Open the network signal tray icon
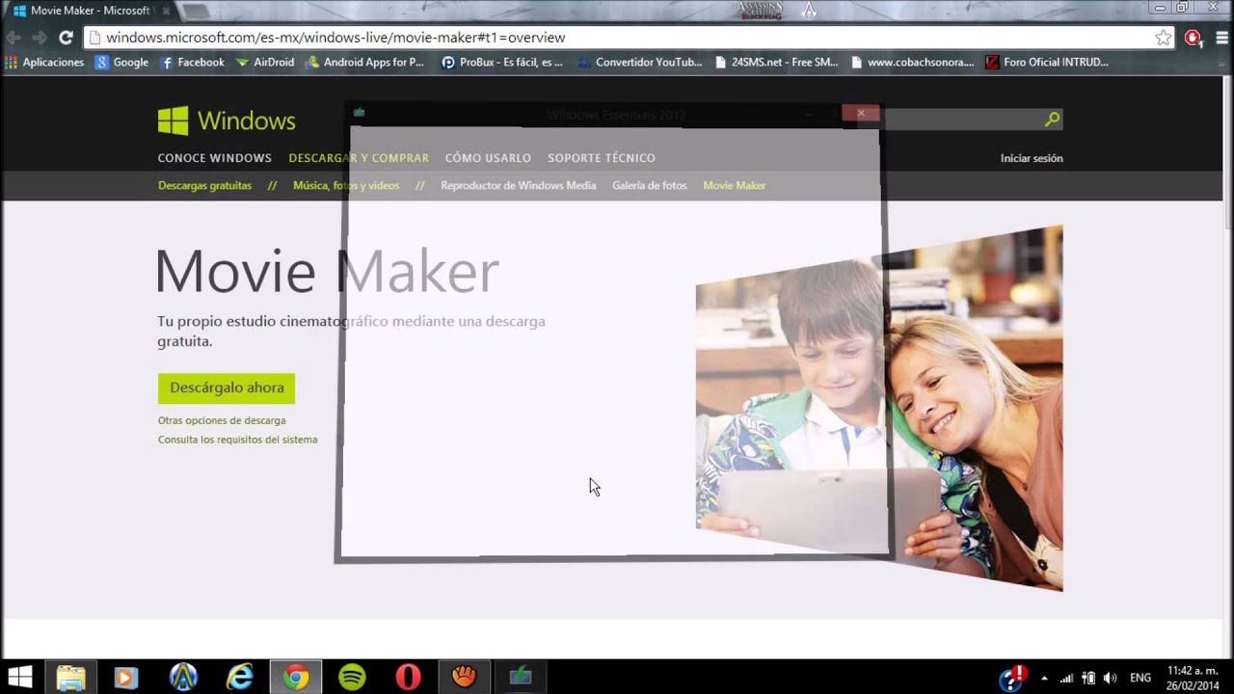The height and width of the screenshot is (694, 1234). [1066, 678]
